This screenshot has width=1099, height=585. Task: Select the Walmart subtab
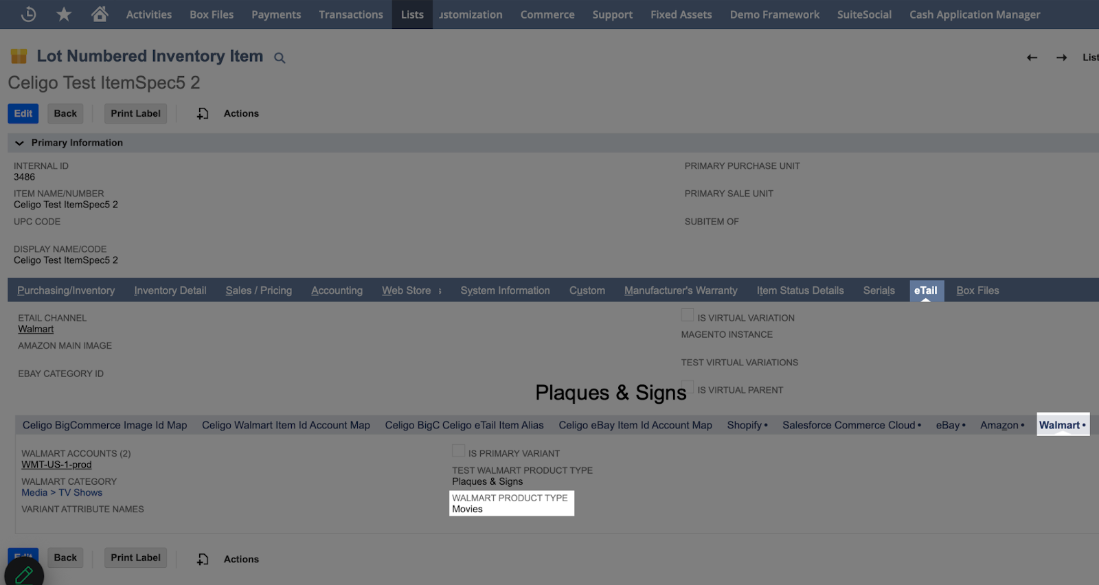pos(1063,425)
